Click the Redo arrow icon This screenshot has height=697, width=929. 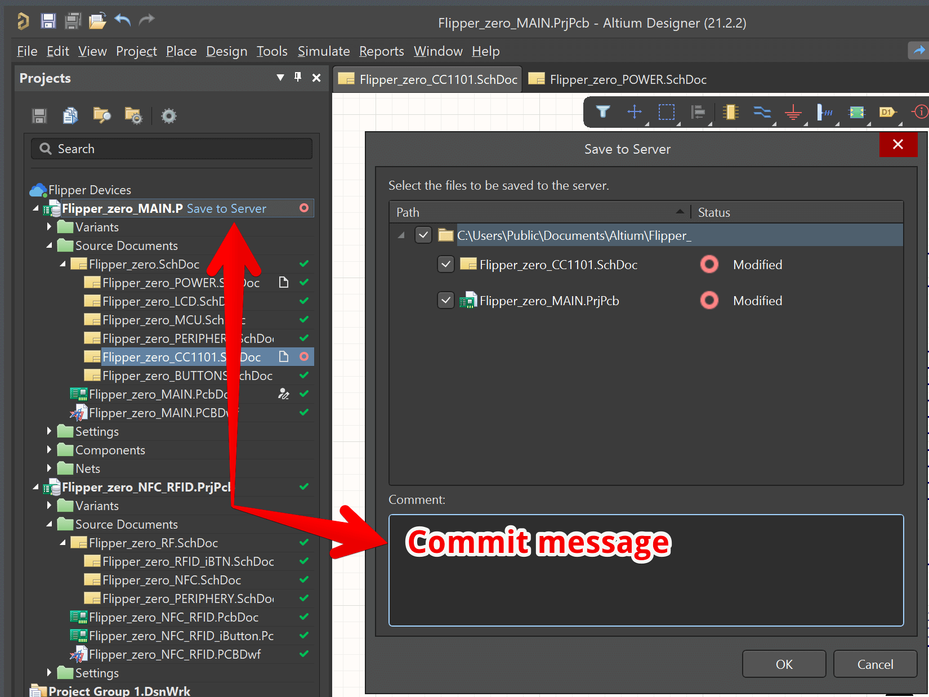pyautogui.click(x=146, y=21)
